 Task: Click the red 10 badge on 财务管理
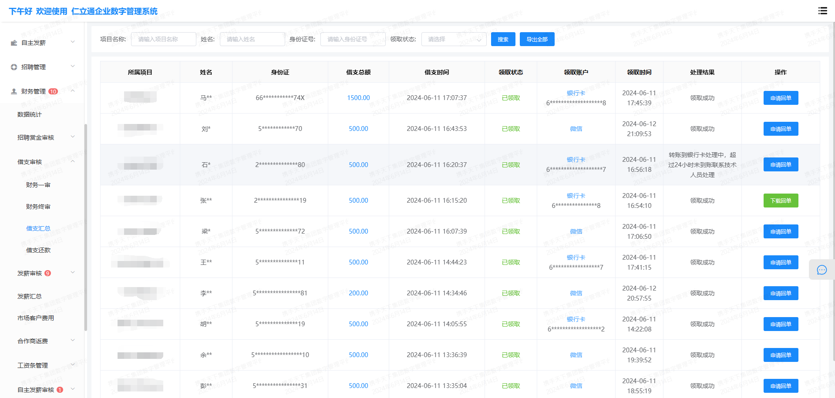tap(53, 91)
